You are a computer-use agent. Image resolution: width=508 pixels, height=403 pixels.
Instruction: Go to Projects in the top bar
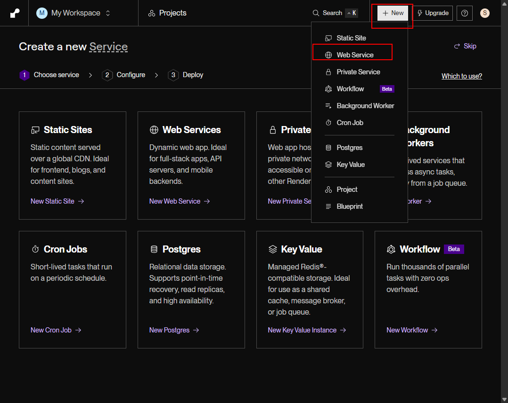pos(167,13)
